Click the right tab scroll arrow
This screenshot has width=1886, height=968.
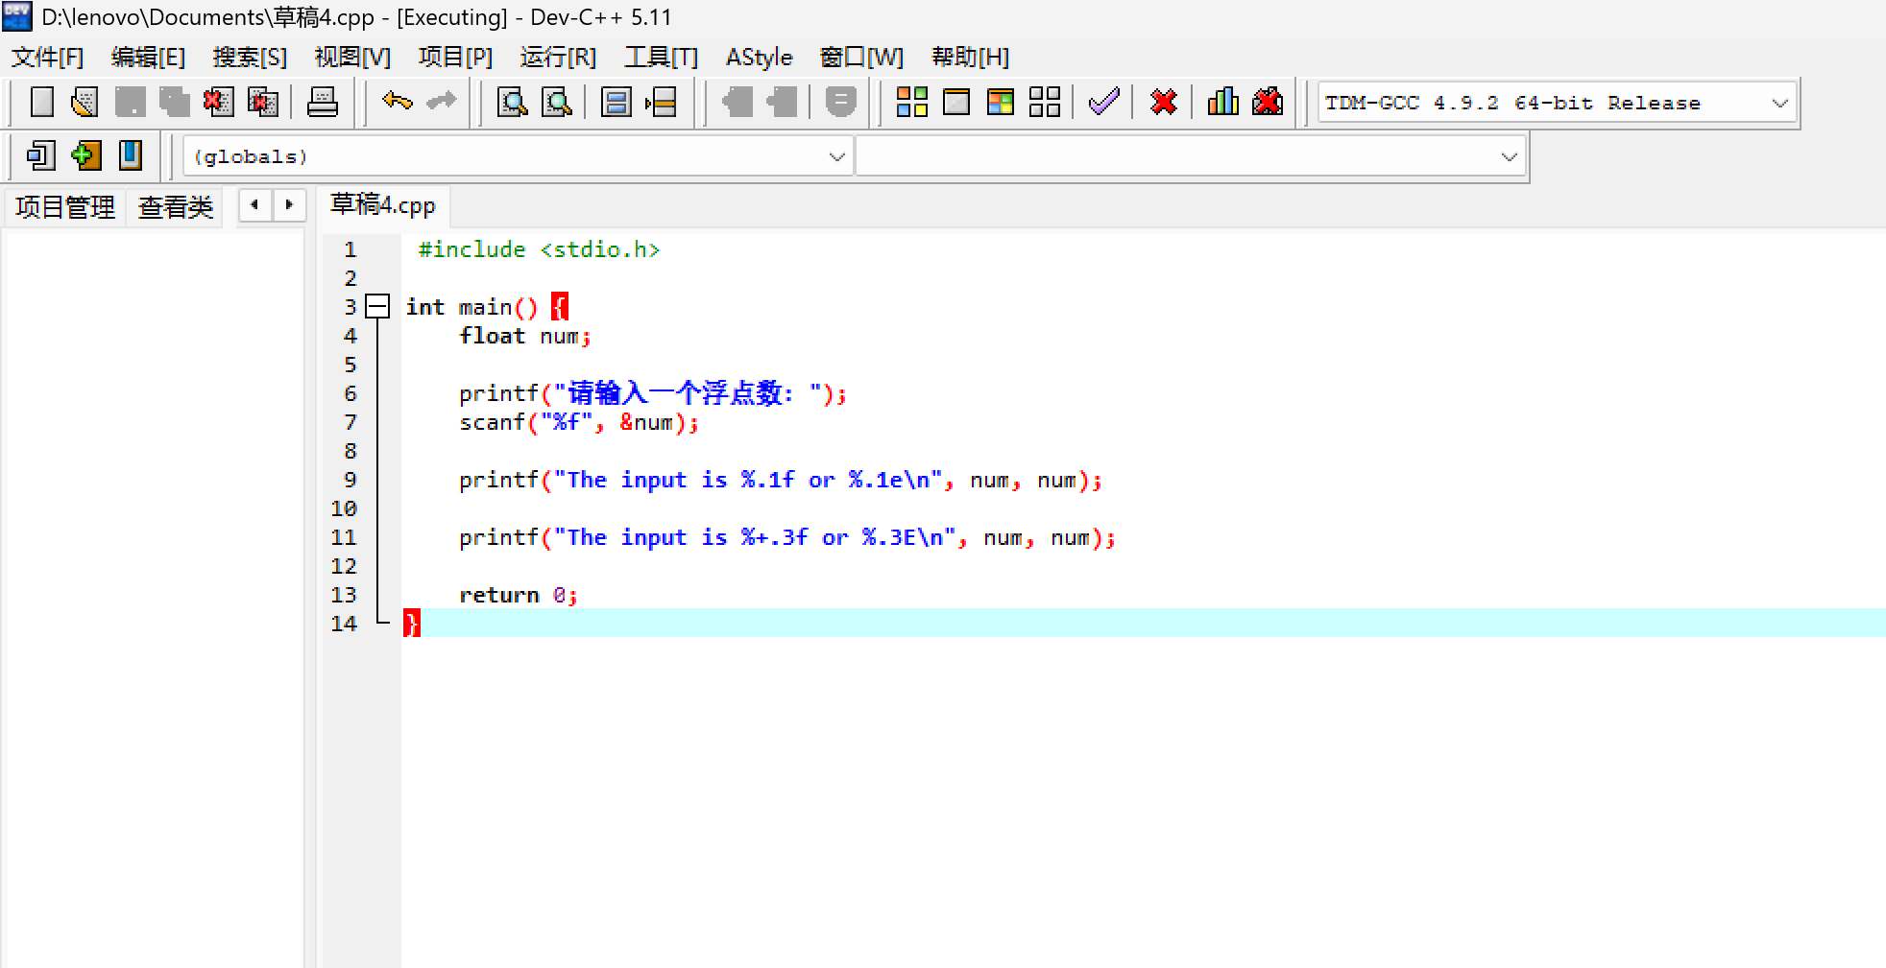[289, 205]
